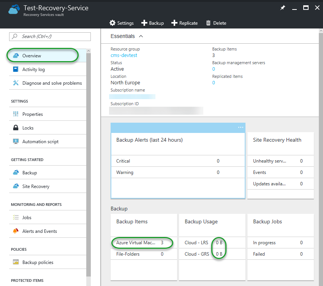Click the Backup cloud icon under Getting Started
The image size is (323, 286).
(16, 172)
